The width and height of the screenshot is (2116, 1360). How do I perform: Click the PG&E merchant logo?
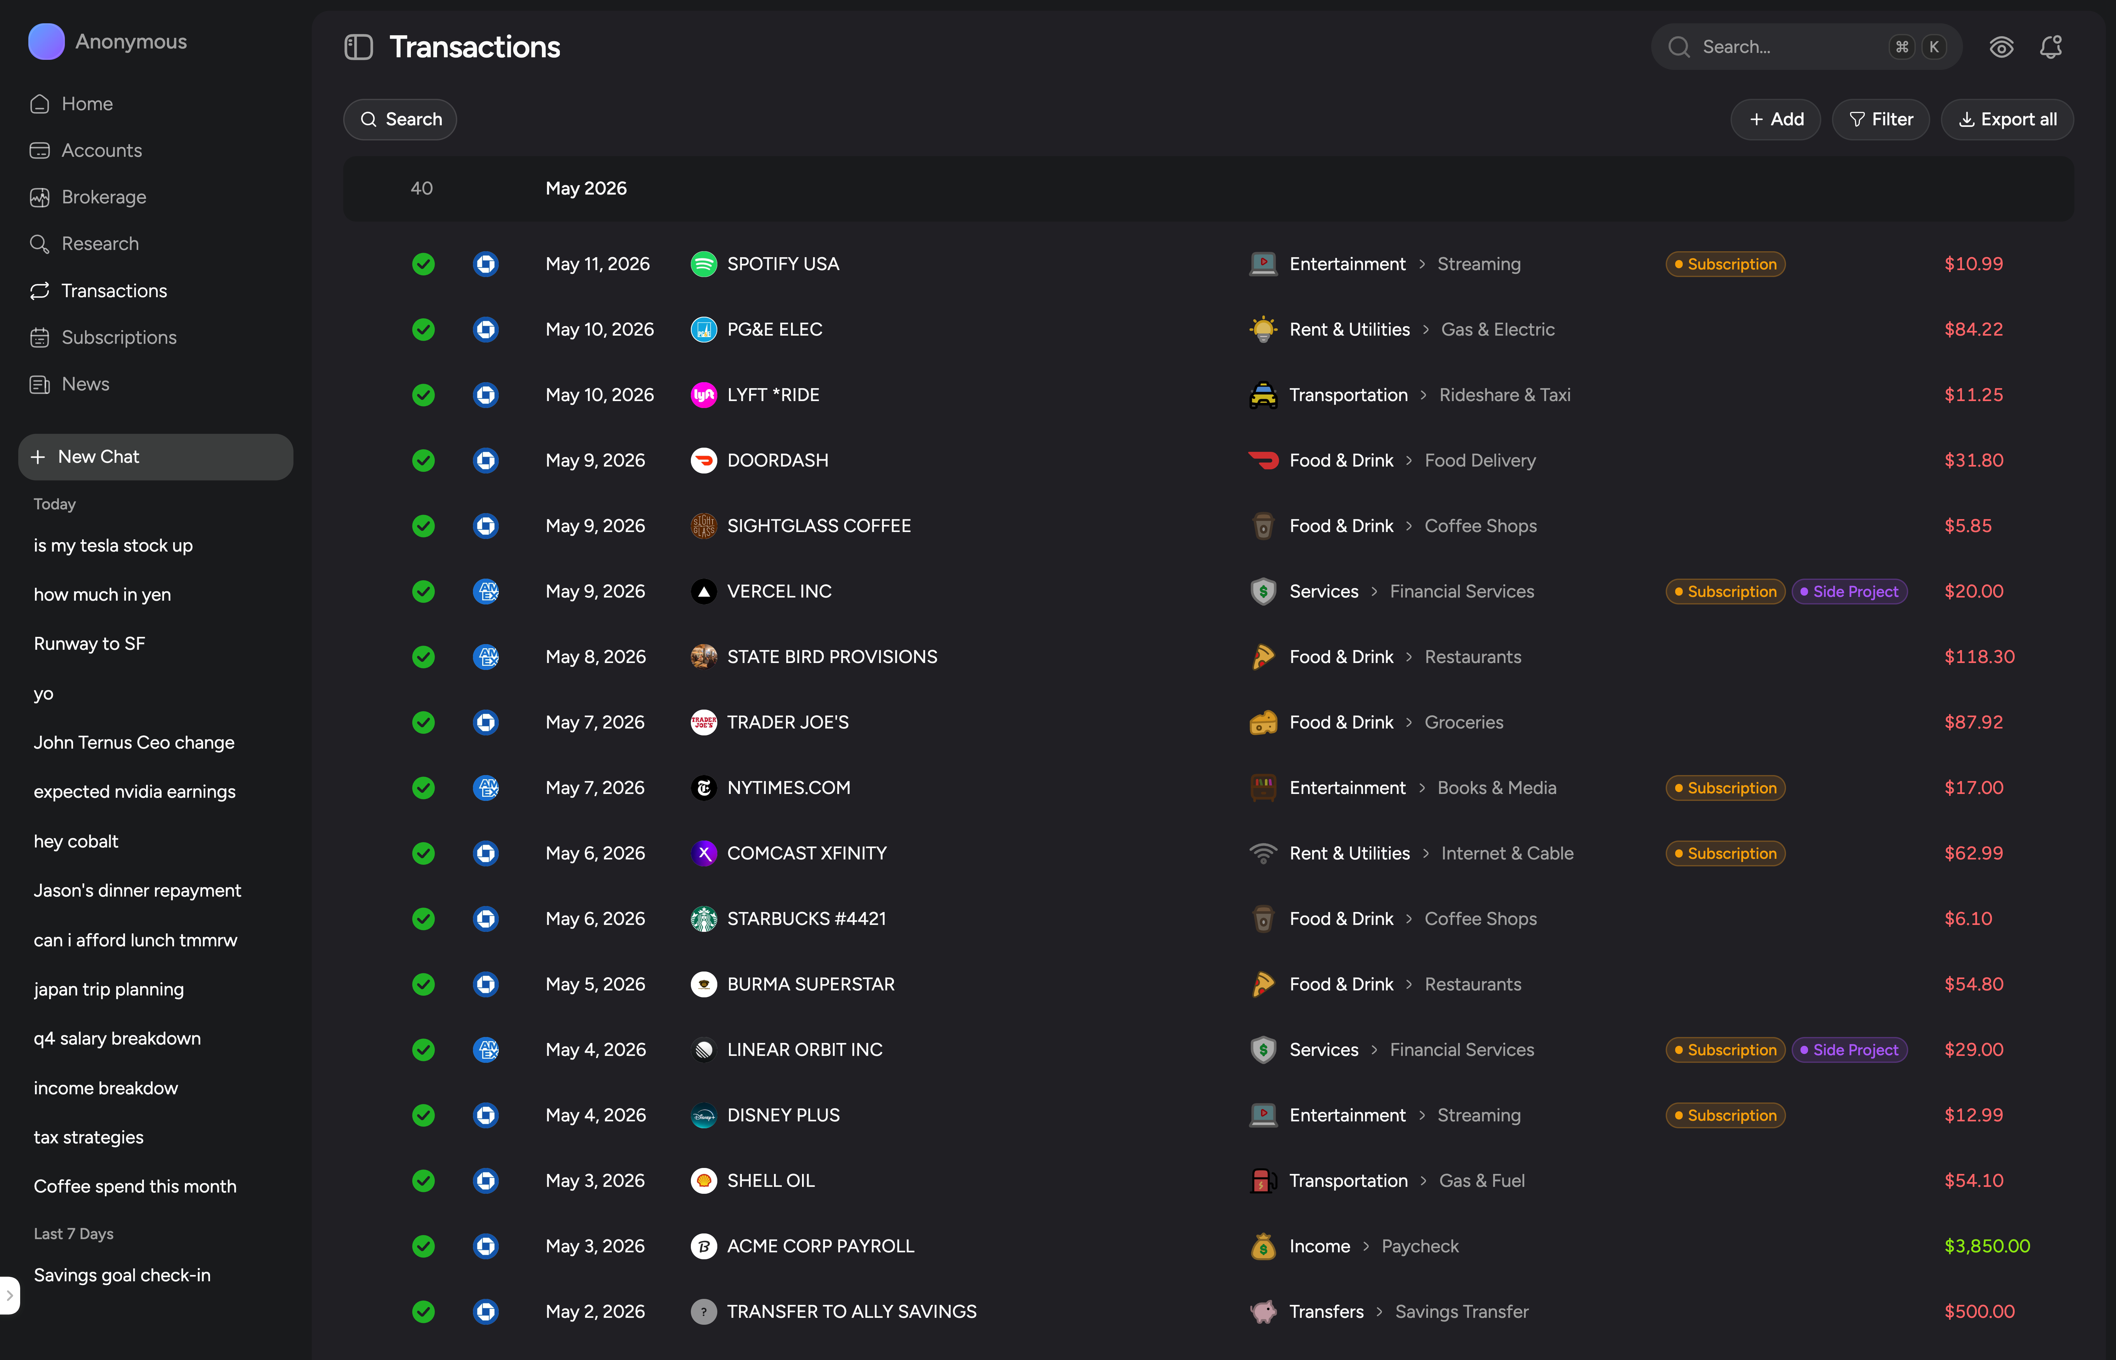pyautogui.click(x=703, y=329)
